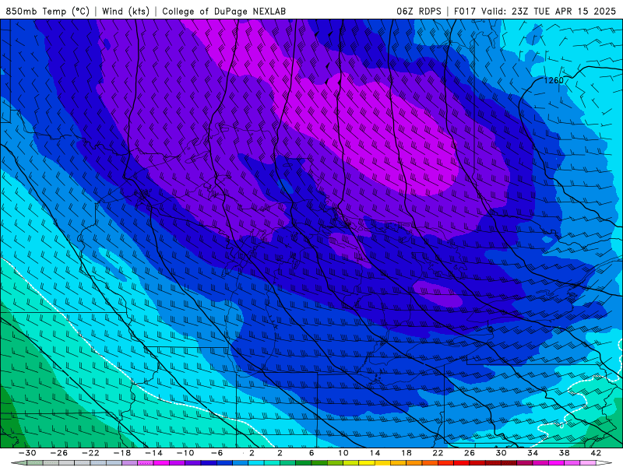Click the "850mb Temp (°C)" title text

(x=48, y=11)
